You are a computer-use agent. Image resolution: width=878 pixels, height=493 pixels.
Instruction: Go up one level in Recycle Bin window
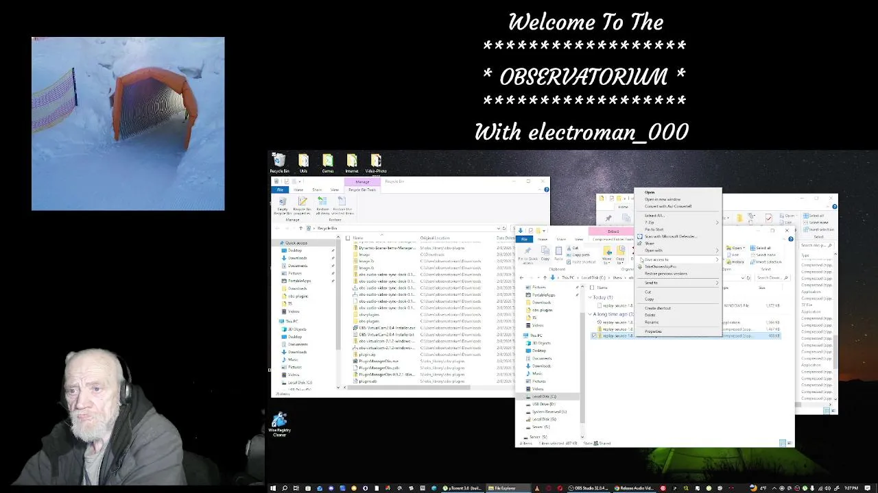301,228
